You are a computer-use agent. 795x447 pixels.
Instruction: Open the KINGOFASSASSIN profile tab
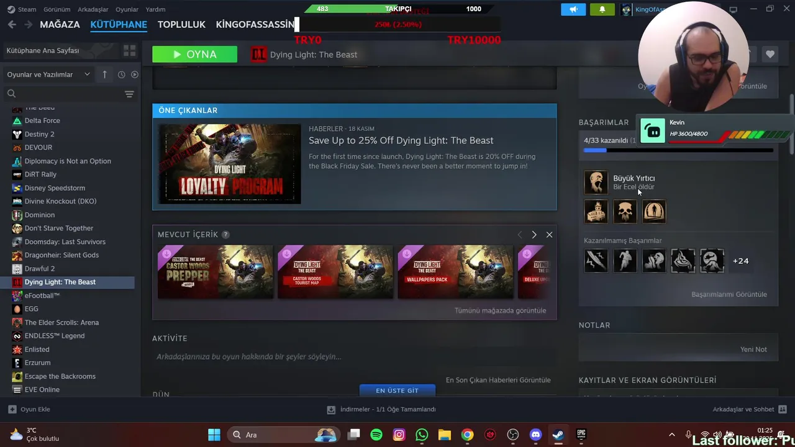pyautogui.click(x=255, y=24)
